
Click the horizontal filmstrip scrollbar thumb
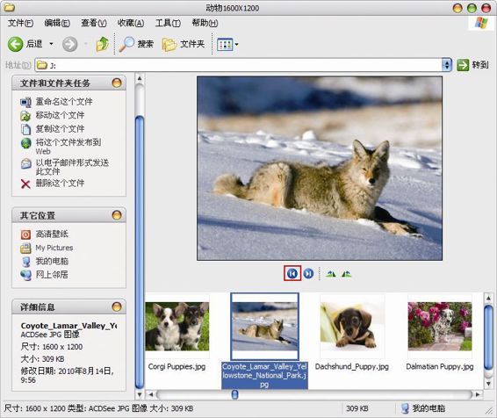(x=234, y=394)
